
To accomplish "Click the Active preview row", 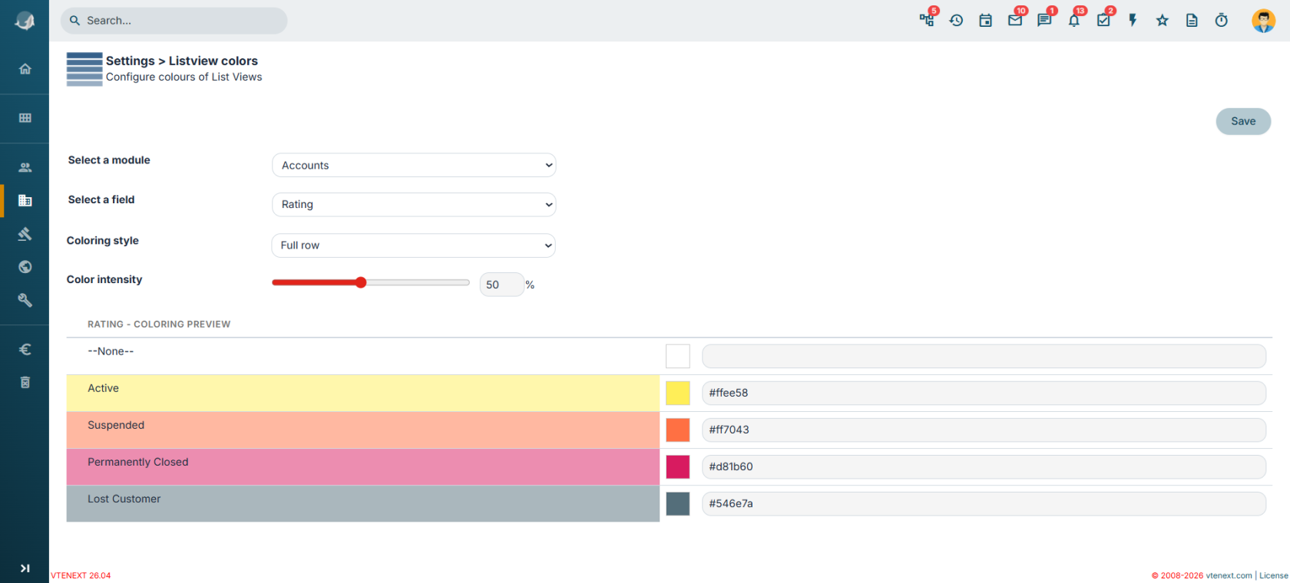I will click(363, 393).
